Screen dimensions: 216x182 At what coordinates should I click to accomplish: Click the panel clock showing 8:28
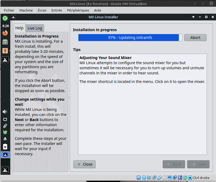(x=5, y=26)
